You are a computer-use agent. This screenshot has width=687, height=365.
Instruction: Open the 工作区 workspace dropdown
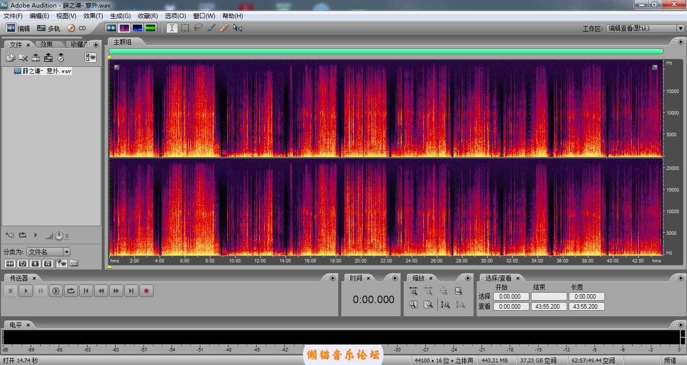645,29
